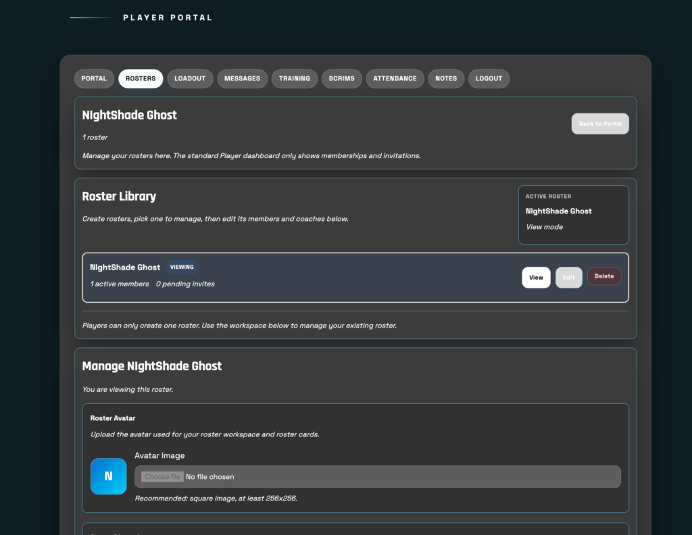Image resolution: width=692 pixels, height=535 pixels.
Task: Go to the Training tab
Action: click(295, 78)
